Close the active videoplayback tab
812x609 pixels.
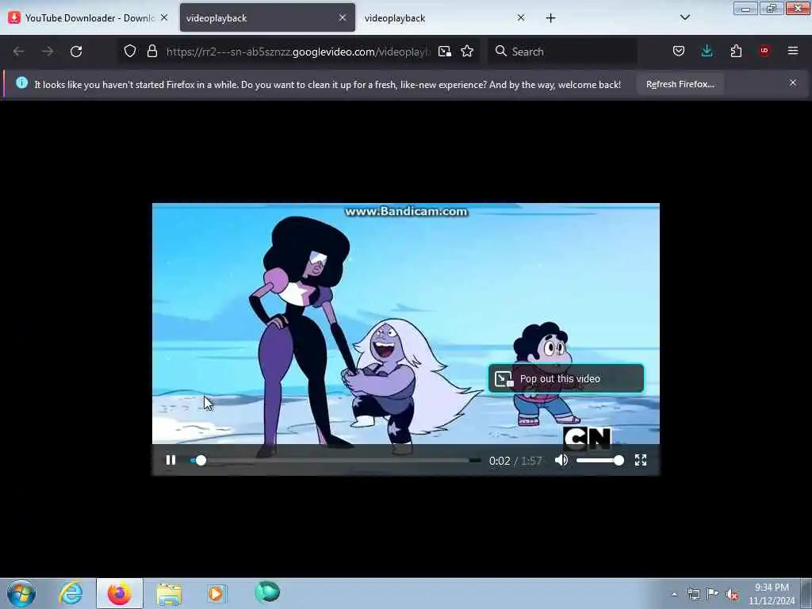tap(343, 17)
